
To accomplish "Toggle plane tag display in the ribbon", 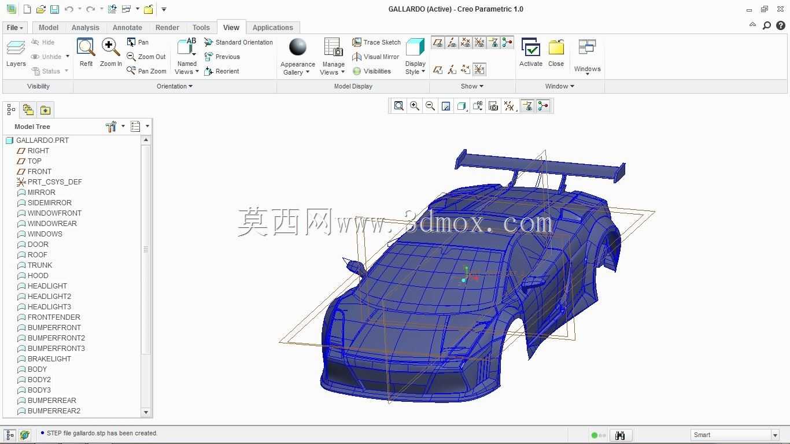I will point(438,70).
